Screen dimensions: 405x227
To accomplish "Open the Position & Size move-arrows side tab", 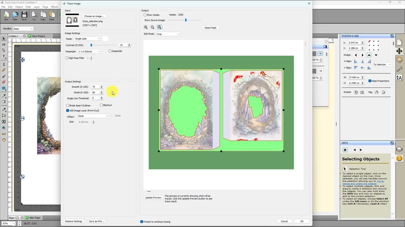I will coord(399,51).
